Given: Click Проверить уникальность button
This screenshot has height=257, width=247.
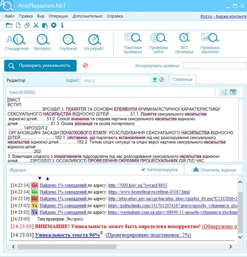Looking at the screenshot, I should 40,65.
